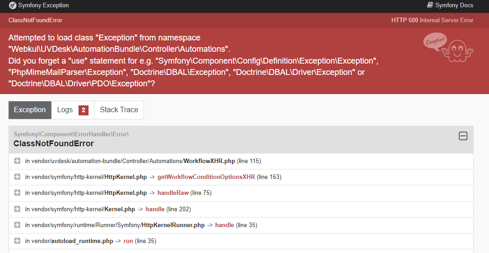489x253 pixels.
Task: Click the Symfony Docs book icon
Action: point(430,5)
